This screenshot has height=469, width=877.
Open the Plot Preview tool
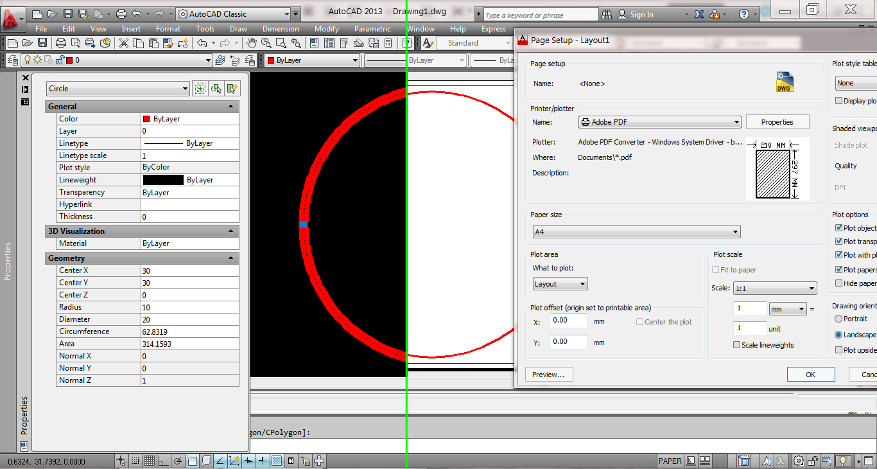pos(76,43)
